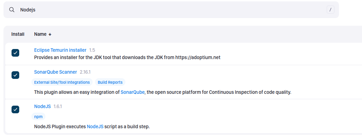Select the npm tag

[x=38, y=117]
